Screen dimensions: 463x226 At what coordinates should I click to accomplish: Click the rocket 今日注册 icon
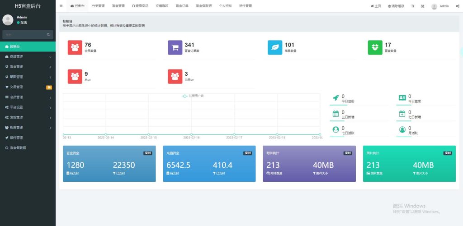click(x=335, y=98)
